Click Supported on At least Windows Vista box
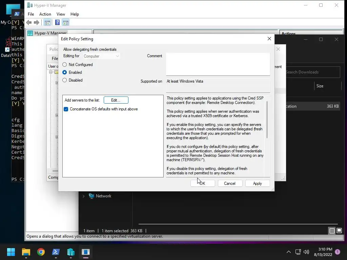 218,85
